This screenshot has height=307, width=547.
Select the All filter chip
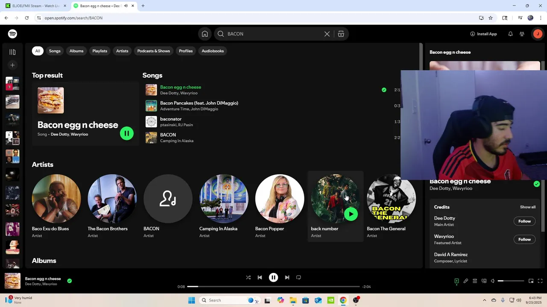tap(38, 51)
